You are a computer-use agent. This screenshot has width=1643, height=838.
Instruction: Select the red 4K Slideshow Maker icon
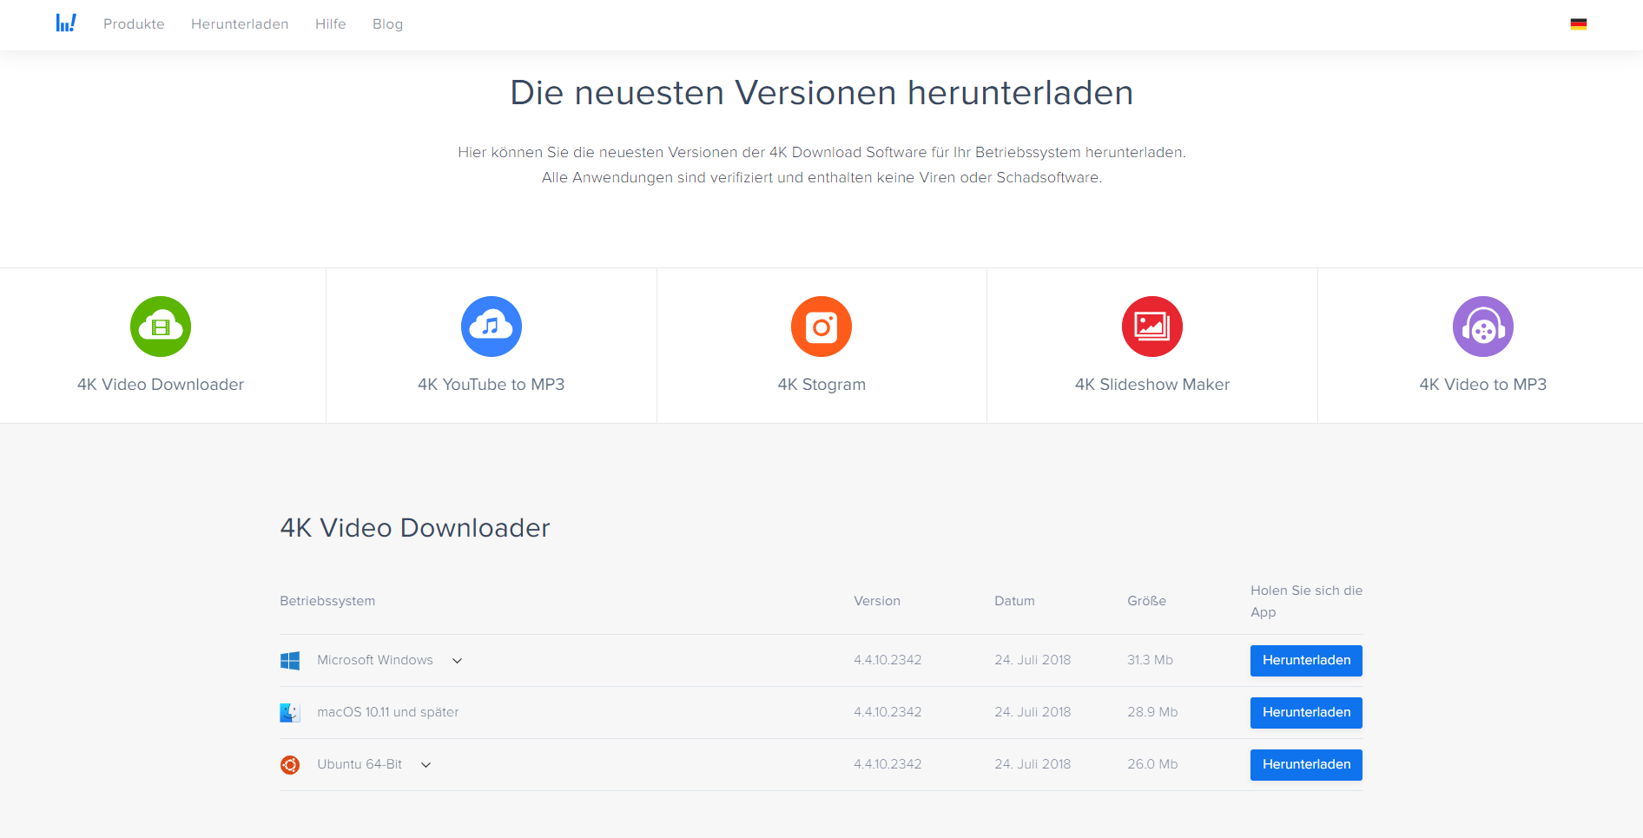point(1152,327)
